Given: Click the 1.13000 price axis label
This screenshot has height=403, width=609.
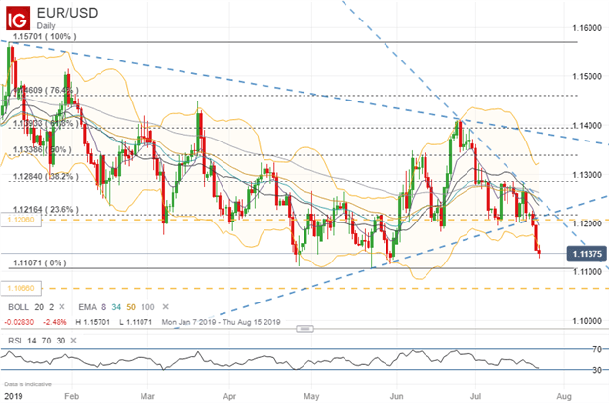Looking at the screenshot, I should click(x=588, y=175).
